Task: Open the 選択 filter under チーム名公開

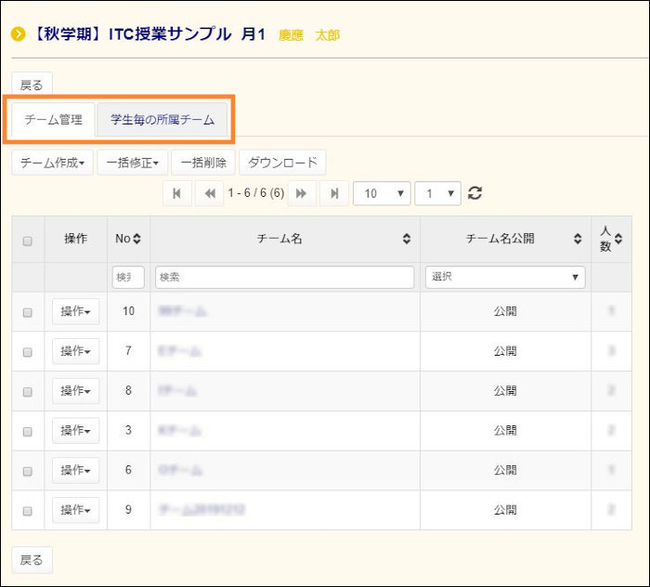Action: coord(505,277)
